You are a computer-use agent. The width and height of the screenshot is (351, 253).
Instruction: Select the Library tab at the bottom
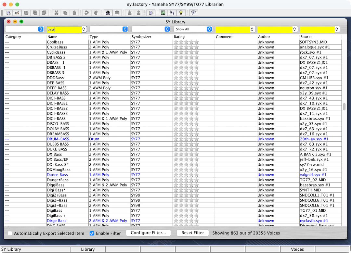pyautogui.click(x=88, y=249)
